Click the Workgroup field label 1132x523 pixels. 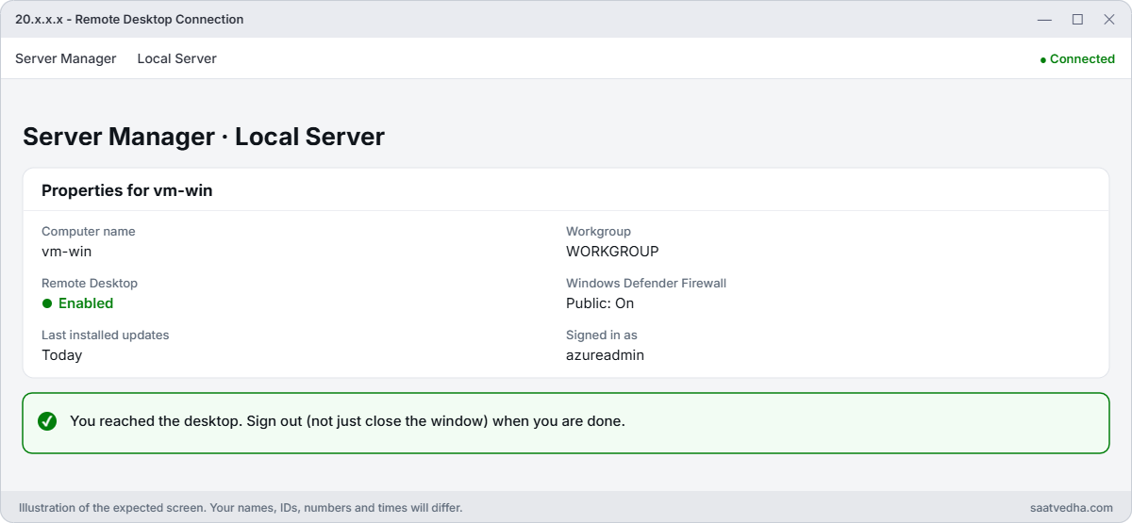[x=598, y=231]
